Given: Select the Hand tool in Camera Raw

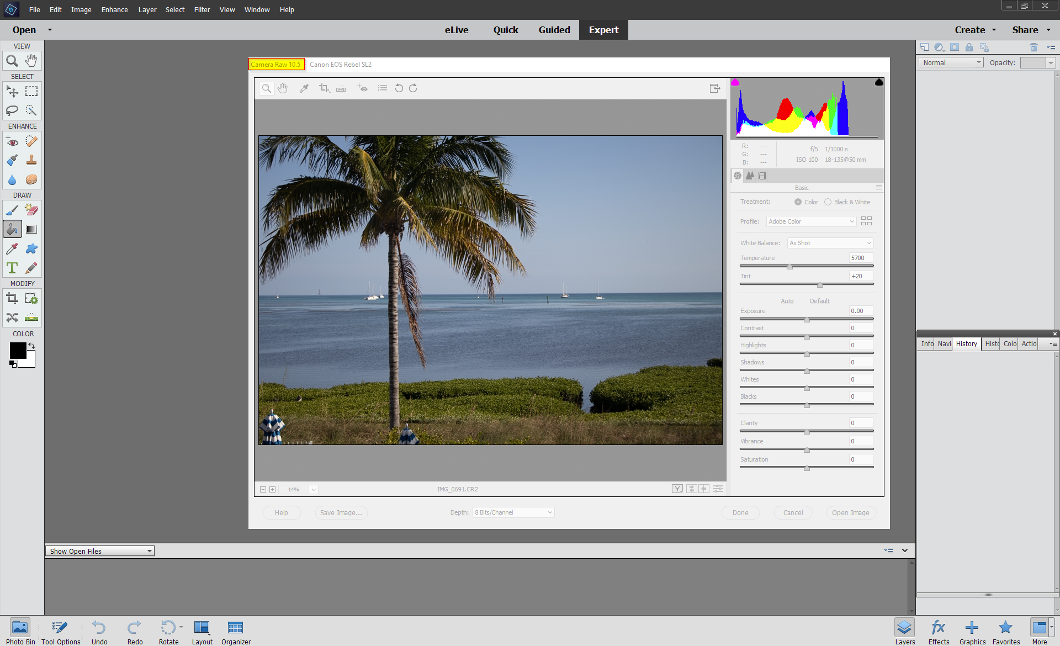Looking at the screenshot, I should [x=283, y=88].
